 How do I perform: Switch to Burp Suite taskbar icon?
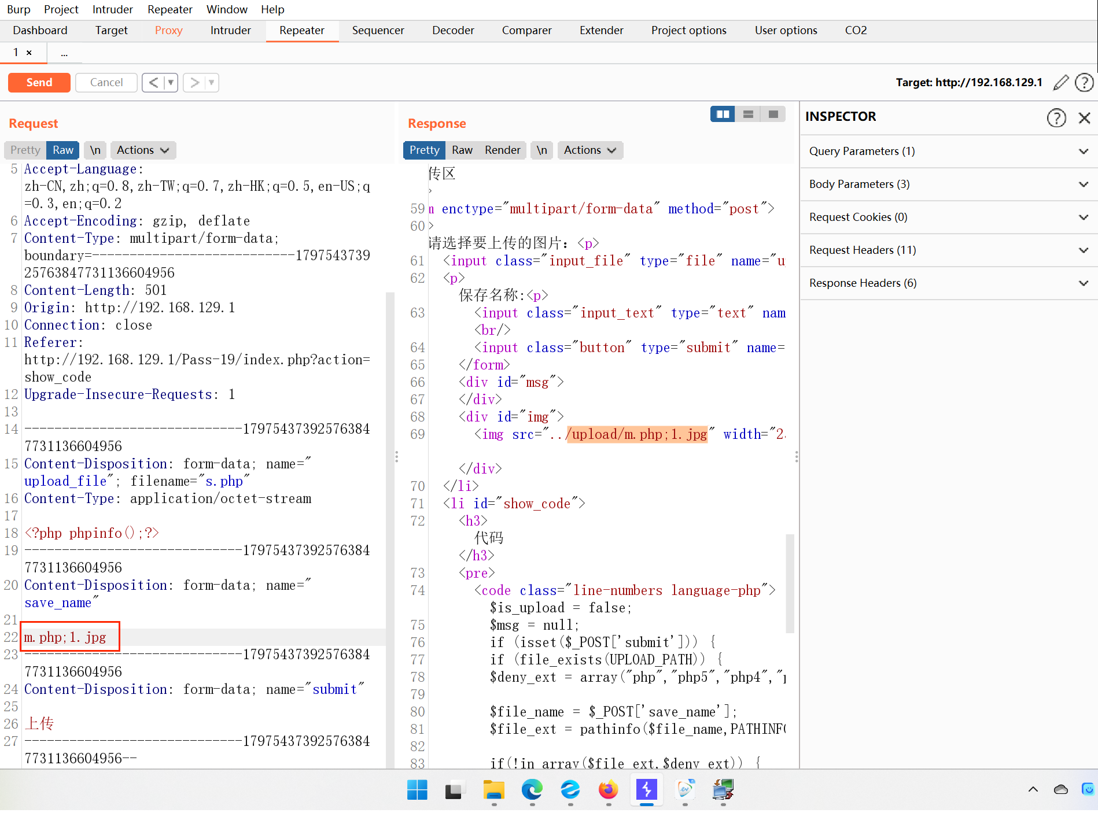tap(646, 789)
